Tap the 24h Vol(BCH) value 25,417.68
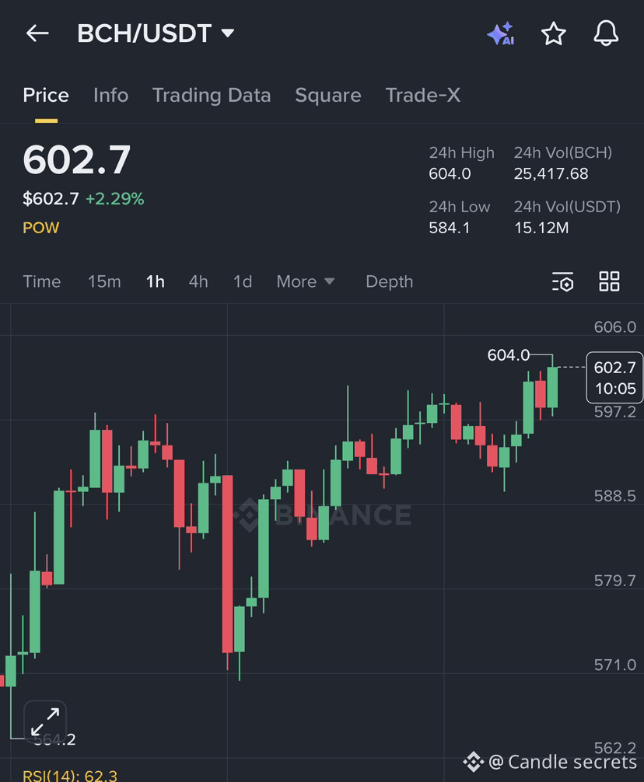This screenshot has width=644, height=782. [x=551, y=174]
